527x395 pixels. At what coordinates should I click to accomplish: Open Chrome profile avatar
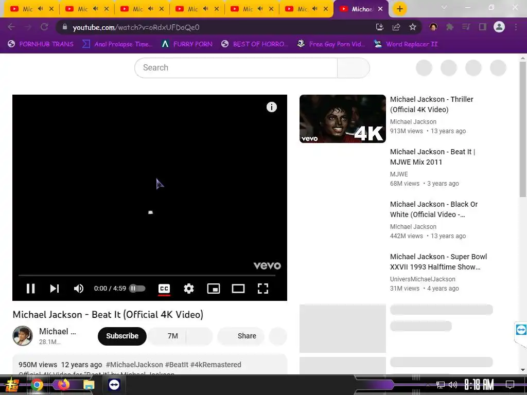499,27
